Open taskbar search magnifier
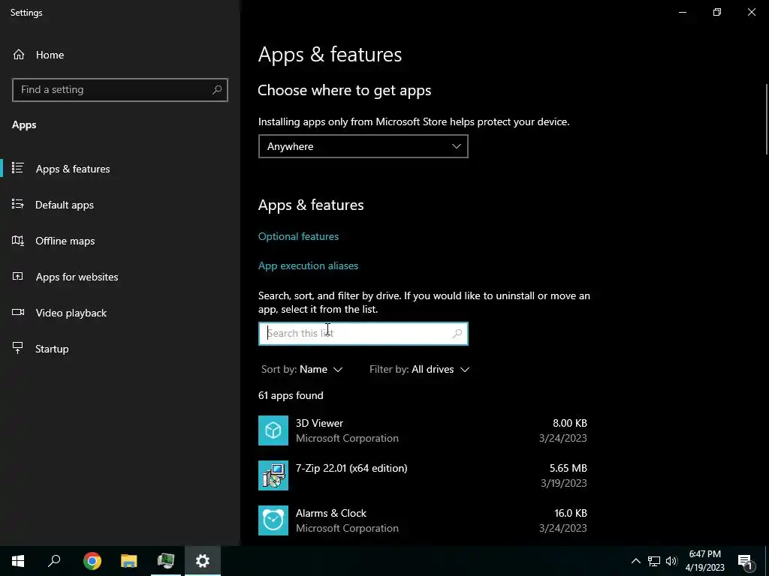Image resolution: width=769 pixels, height=576 pixels. 54,561
